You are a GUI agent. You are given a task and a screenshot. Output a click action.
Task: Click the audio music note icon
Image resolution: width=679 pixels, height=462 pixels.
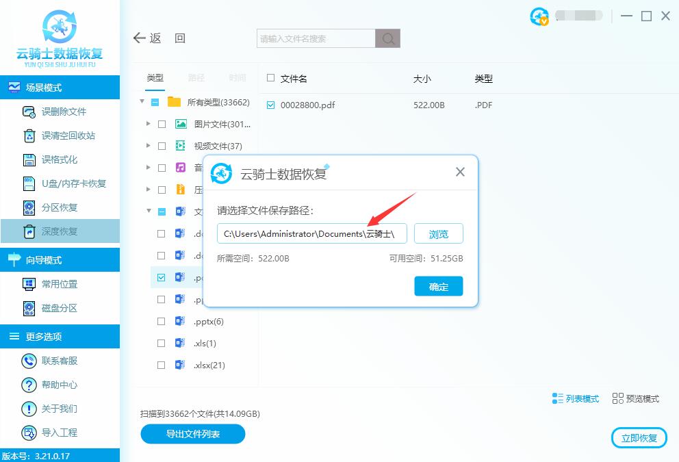181,168
